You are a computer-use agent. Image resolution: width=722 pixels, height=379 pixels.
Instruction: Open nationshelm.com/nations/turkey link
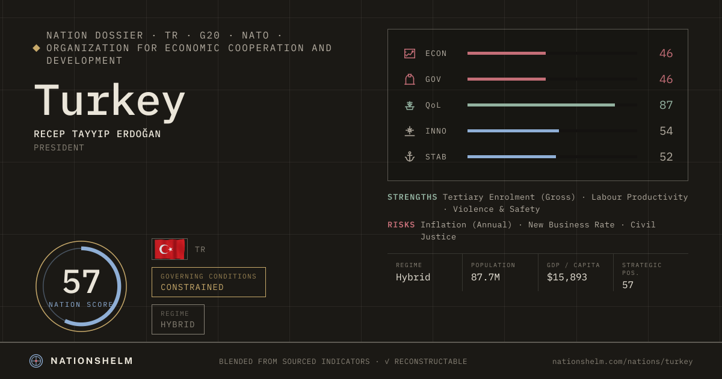click(x=623, y=362)
